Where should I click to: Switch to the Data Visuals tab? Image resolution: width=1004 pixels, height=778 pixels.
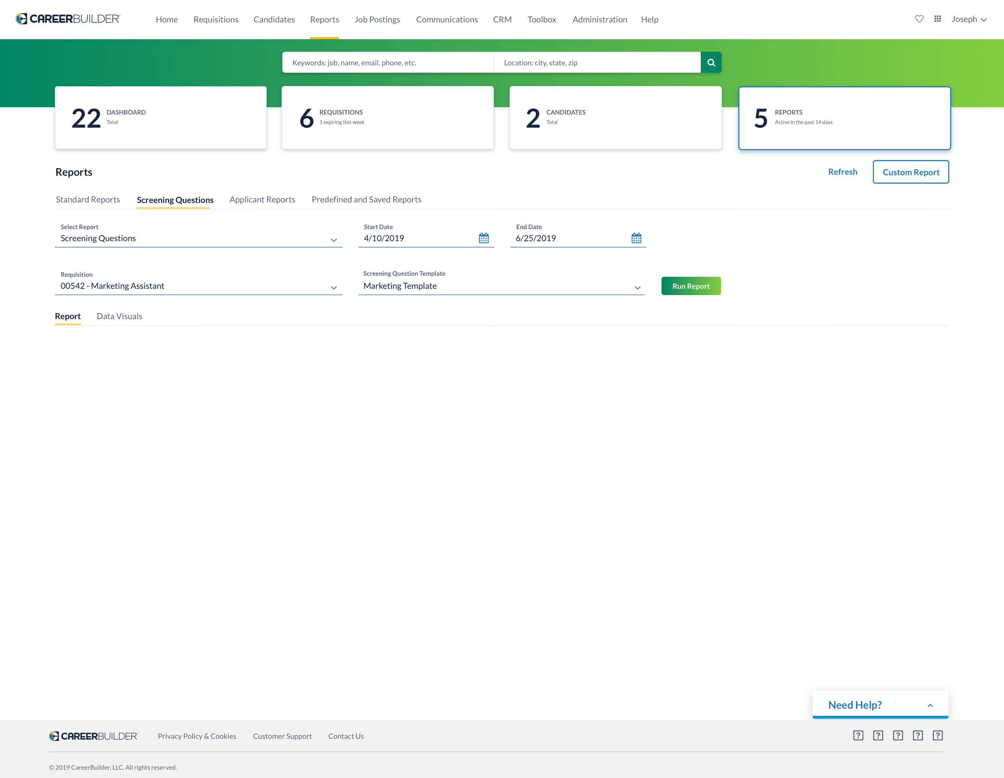(119, 316)
